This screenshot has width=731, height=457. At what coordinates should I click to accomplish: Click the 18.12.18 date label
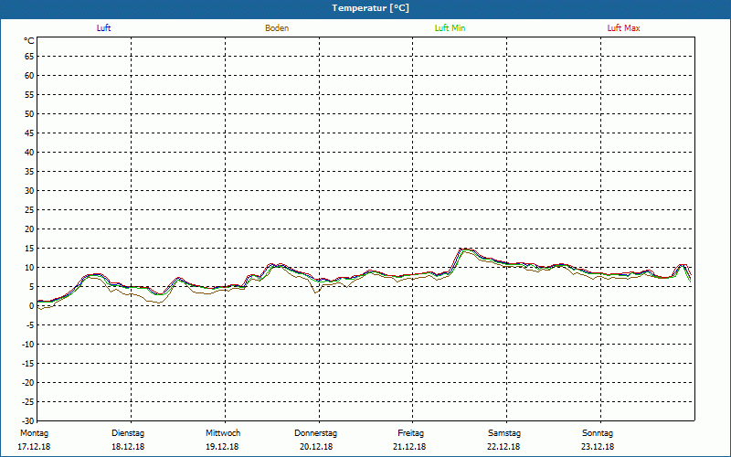point(128,447)
